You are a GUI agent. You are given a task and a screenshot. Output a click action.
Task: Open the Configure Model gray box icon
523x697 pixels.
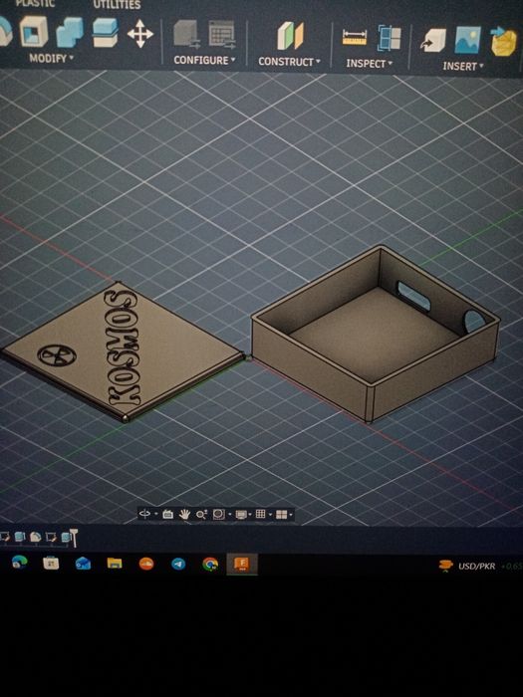click(187, 34)
